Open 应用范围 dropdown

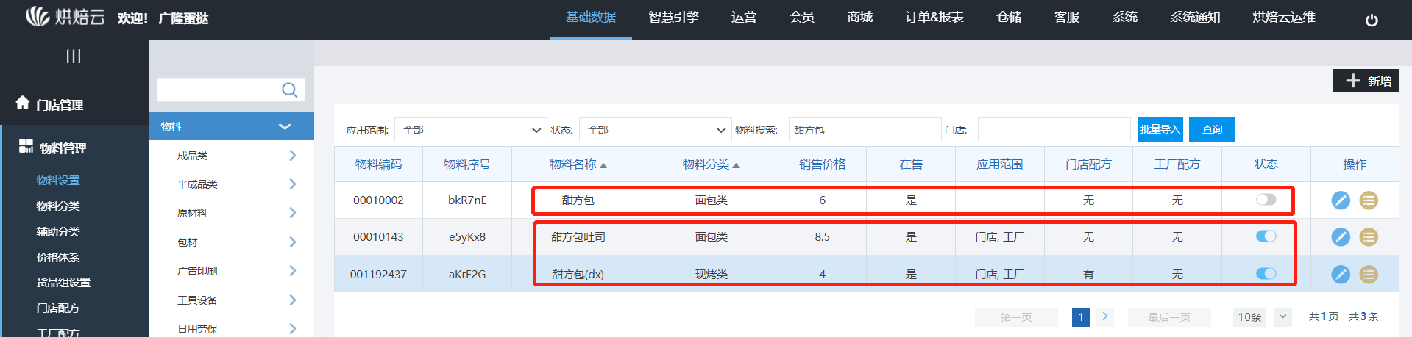pos(470,130)
